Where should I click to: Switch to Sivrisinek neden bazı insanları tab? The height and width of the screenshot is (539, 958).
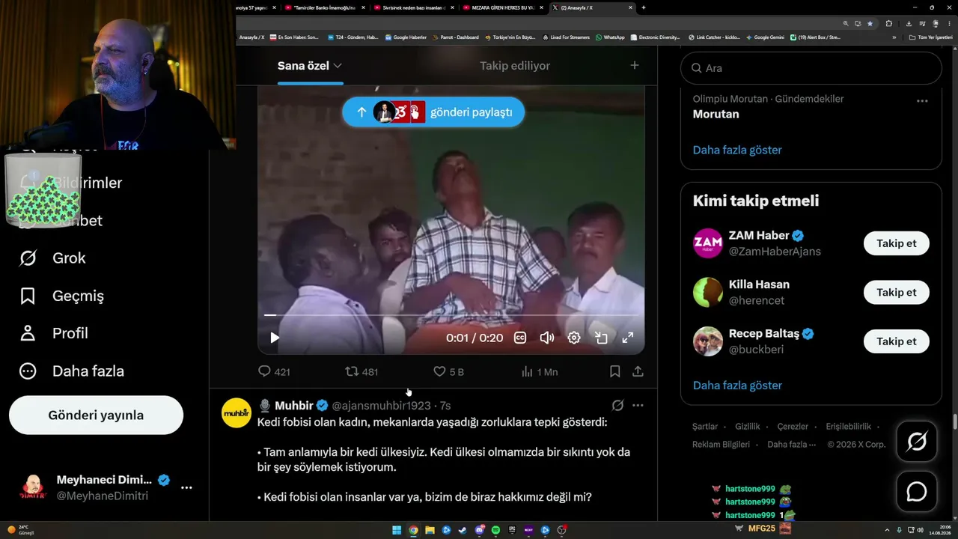(x=415, y=7)
